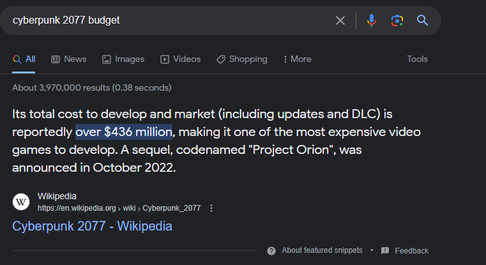Click the Feedback flag icon
Screen dimensions: 486x265
click(x=385, y=250)
